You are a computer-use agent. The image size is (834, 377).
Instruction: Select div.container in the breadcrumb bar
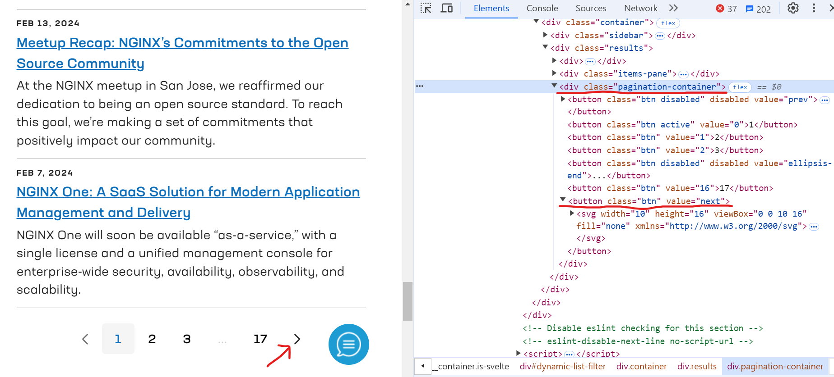[642, 367]
